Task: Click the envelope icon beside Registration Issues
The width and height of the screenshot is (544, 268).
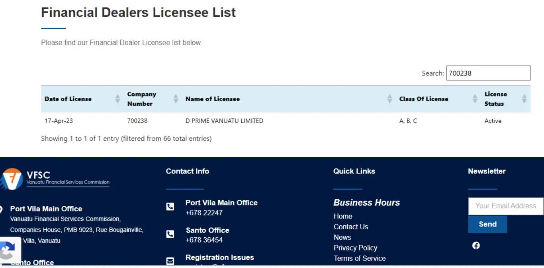Action: [x=170, y=261]
